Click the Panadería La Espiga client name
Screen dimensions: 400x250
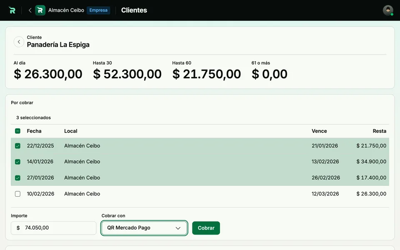pyautogui.click(x=58, y=45)
